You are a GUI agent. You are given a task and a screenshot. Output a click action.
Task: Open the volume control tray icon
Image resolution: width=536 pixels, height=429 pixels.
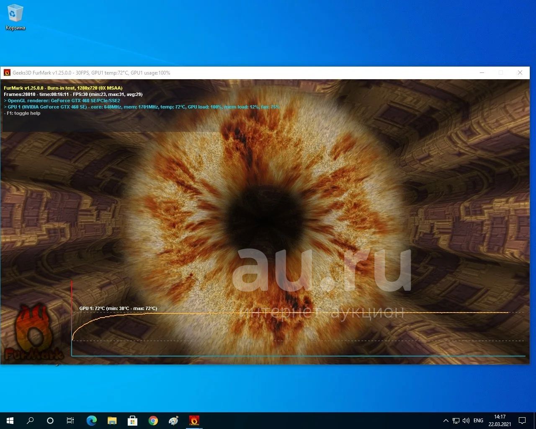point(466,420)
